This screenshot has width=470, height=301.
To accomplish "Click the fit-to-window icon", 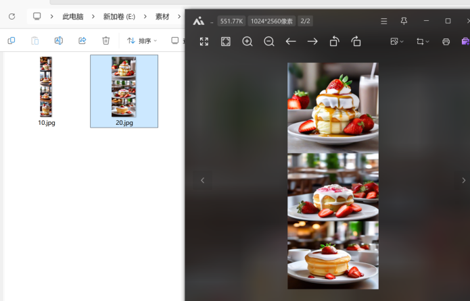I will [226, 42].
